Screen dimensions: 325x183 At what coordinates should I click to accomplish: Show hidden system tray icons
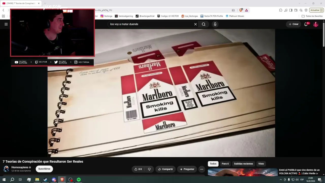pos(281,180)
